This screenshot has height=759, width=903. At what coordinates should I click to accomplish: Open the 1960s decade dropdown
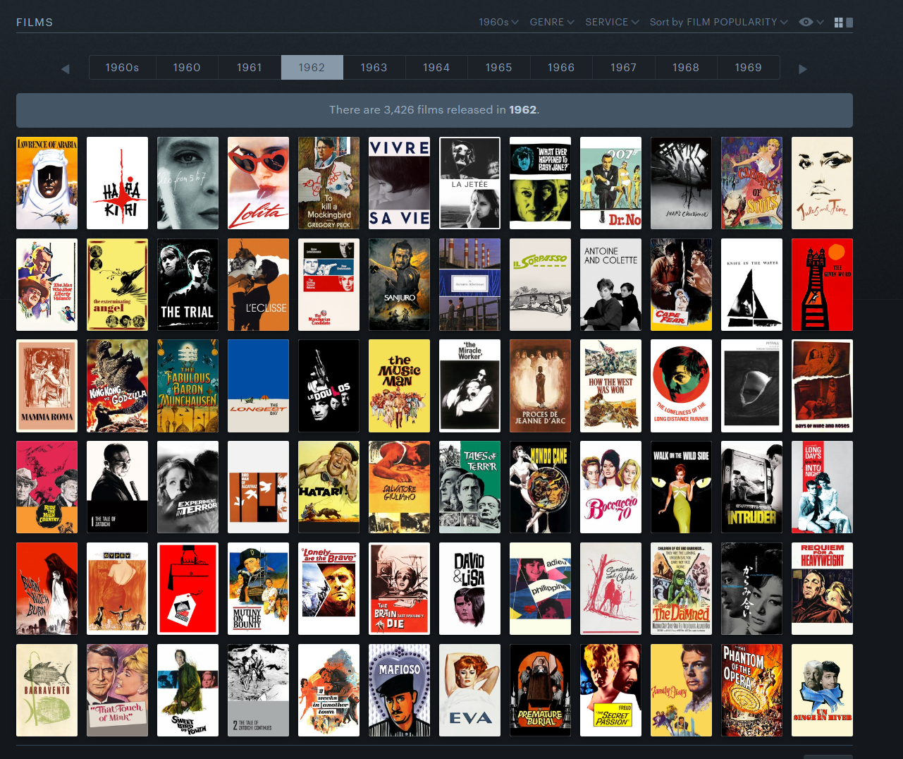(498, 23)
